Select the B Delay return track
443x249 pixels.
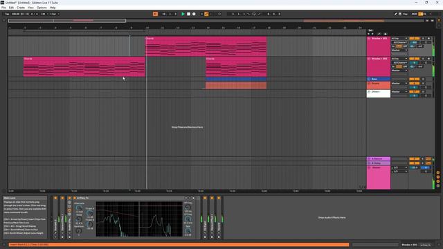click(379, 163)
